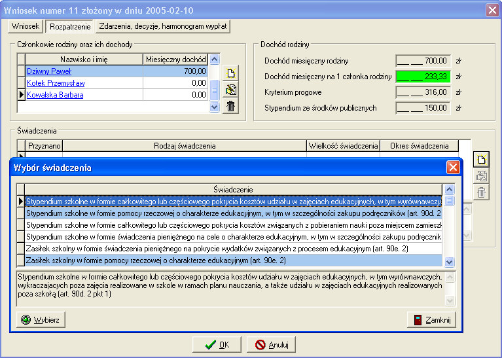The height and width of the screenshot is (358, 502).
Task: Close the Wniosek numer 11 window
Action: pyautogui.click(x=492, y=10)
